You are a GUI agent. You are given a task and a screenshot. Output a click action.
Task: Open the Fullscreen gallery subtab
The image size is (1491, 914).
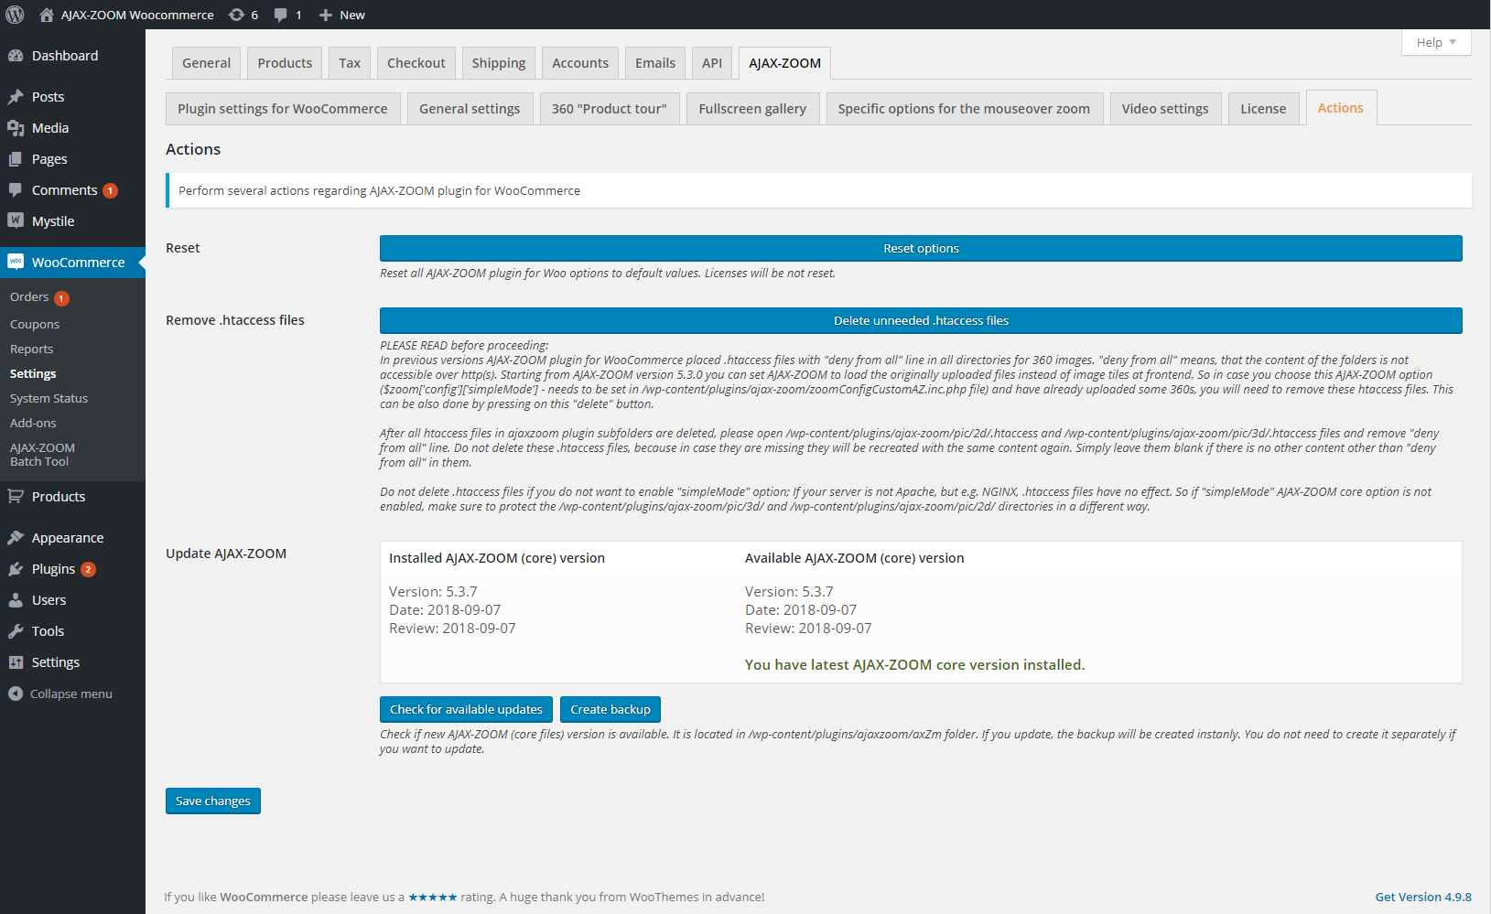tap(752, 109)
